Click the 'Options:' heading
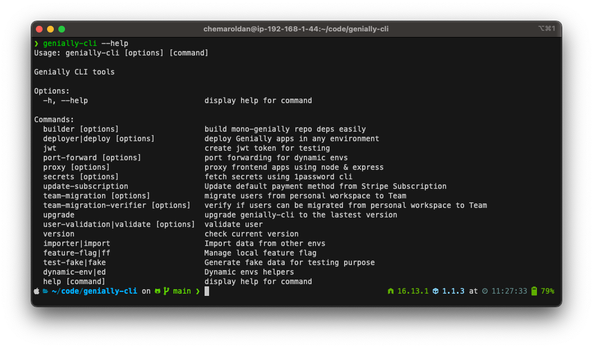 point(52,91)
